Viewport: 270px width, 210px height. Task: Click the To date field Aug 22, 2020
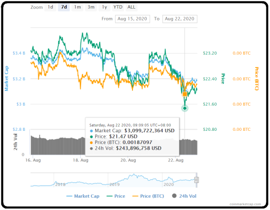click(x=179, y=19)
